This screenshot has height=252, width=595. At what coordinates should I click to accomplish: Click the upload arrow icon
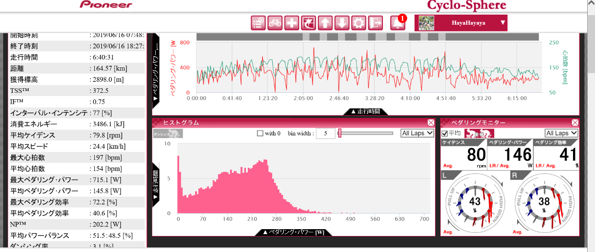pyautogui.click(x=325, y=23)
